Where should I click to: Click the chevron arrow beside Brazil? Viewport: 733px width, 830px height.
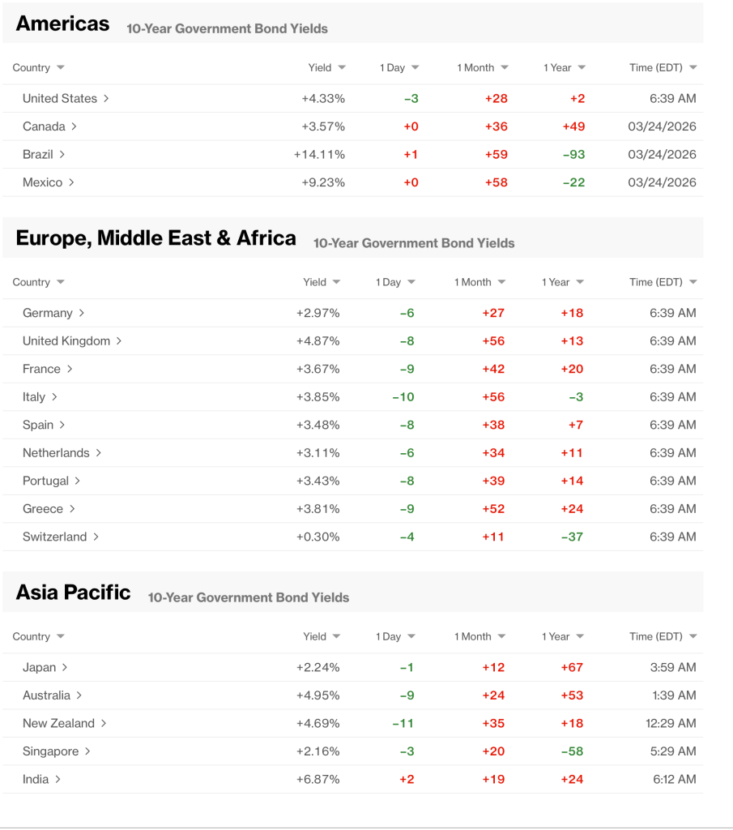[62, 154]
